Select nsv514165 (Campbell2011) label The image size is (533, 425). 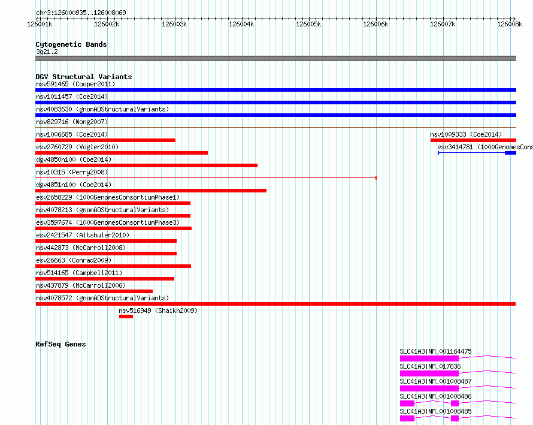[x=79, y=273]
